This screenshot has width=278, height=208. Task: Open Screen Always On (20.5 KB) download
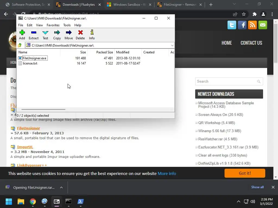click(x=220, y=115)
